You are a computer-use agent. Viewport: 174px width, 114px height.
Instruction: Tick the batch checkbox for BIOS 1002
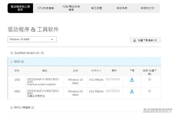(x=150, y=79)
